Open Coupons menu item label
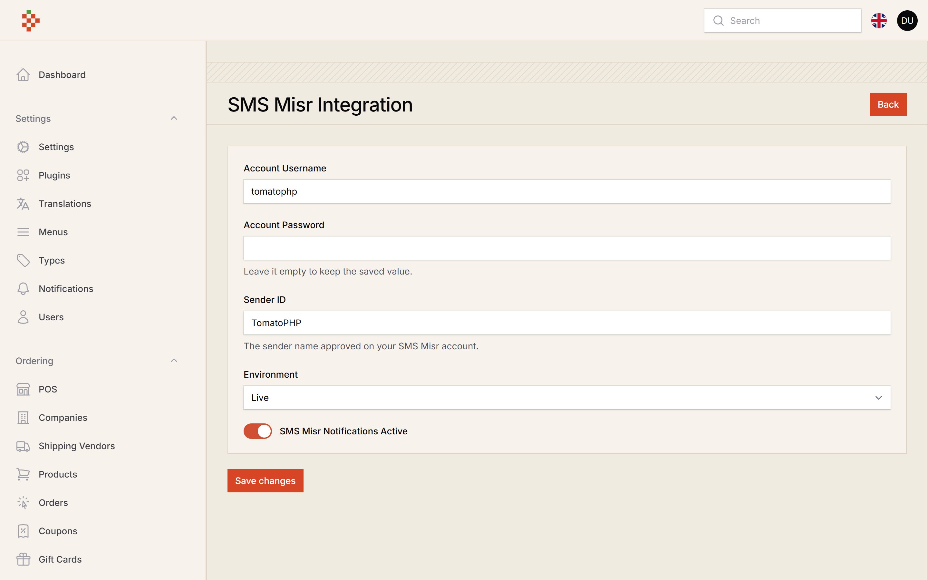The height and width of the screenshot is (580, 928). [x=58, y=531]
